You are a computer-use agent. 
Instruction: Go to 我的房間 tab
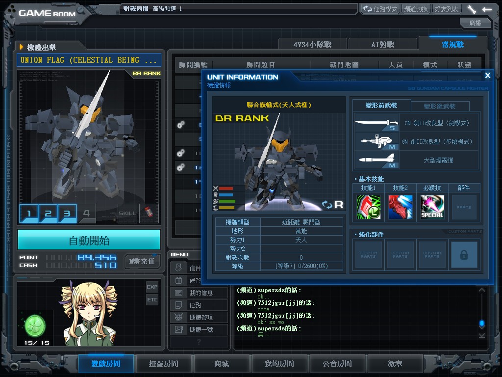pos(279,364)
